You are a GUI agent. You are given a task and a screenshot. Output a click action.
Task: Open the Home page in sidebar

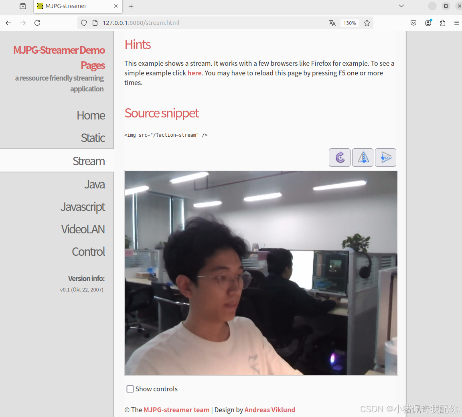pos(91,115)
